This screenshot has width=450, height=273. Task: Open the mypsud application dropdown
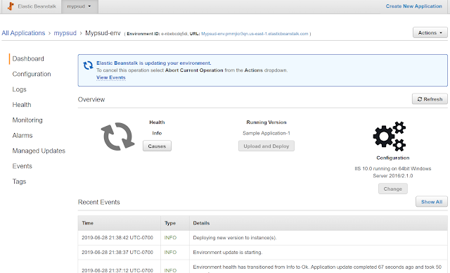point(79,6)
